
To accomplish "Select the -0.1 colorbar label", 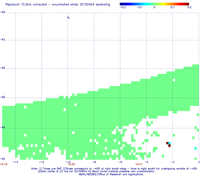I will pos(140,7).
